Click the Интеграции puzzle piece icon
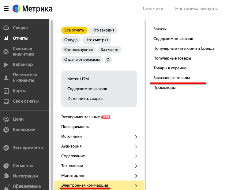 [x=6, y=176]
